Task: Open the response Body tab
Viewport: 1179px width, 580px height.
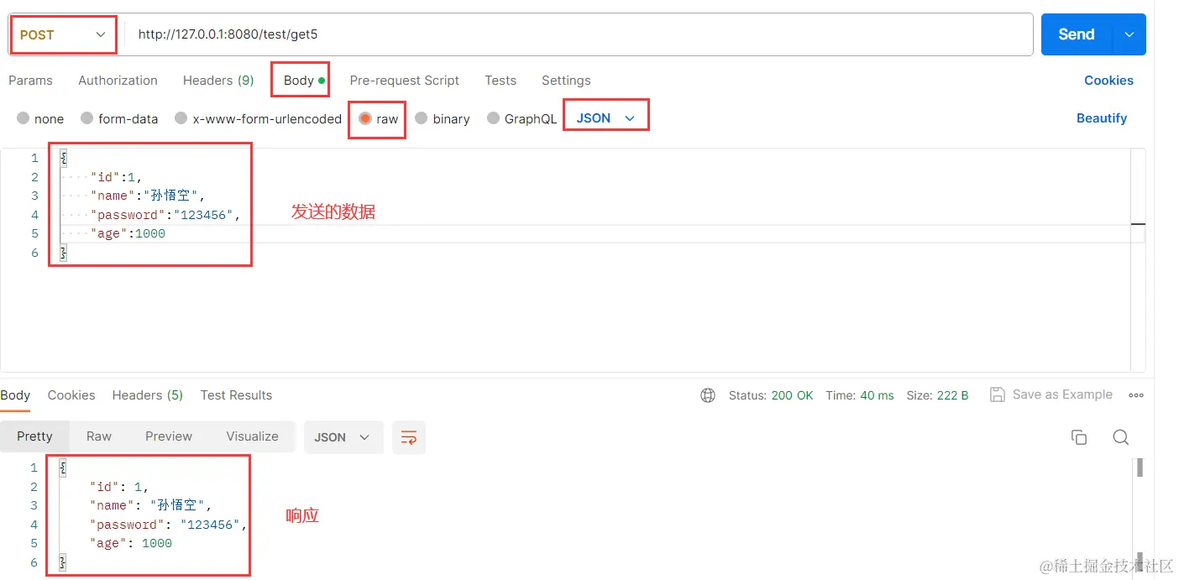Action: (15, 395)
